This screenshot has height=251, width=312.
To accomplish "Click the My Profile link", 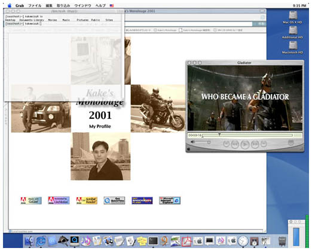I will [100, 126].
